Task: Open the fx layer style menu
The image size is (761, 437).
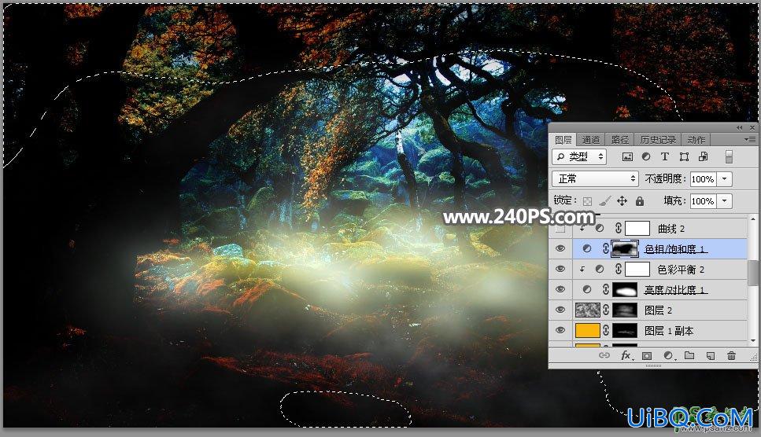Action: click(x=626, y=355)
